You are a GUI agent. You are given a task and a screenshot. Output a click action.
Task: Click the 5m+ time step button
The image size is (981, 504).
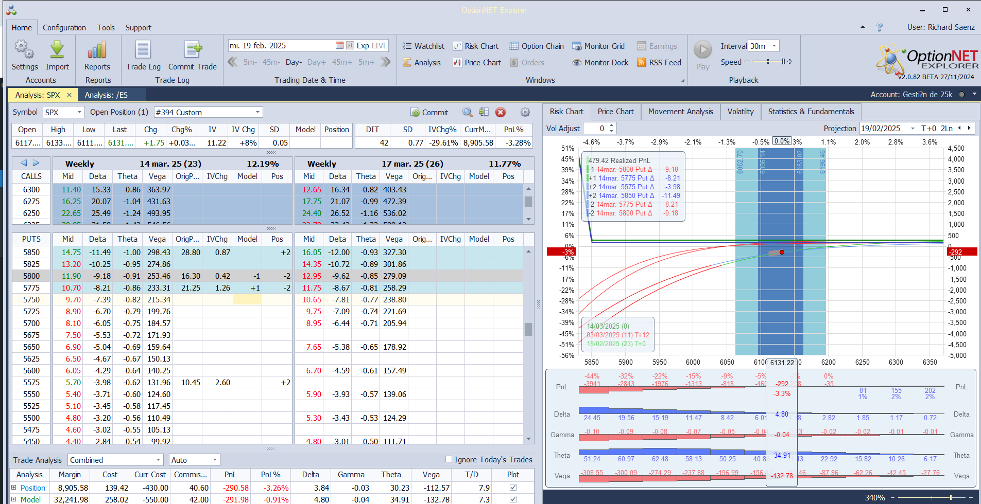pyautogui.click(x=367, y=62)
